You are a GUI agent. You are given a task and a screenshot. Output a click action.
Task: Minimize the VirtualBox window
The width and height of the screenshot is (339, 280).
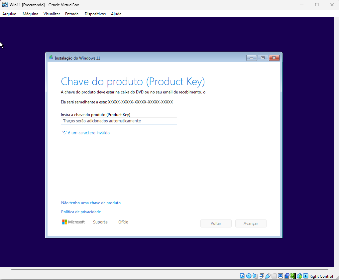tap(302, 5)
